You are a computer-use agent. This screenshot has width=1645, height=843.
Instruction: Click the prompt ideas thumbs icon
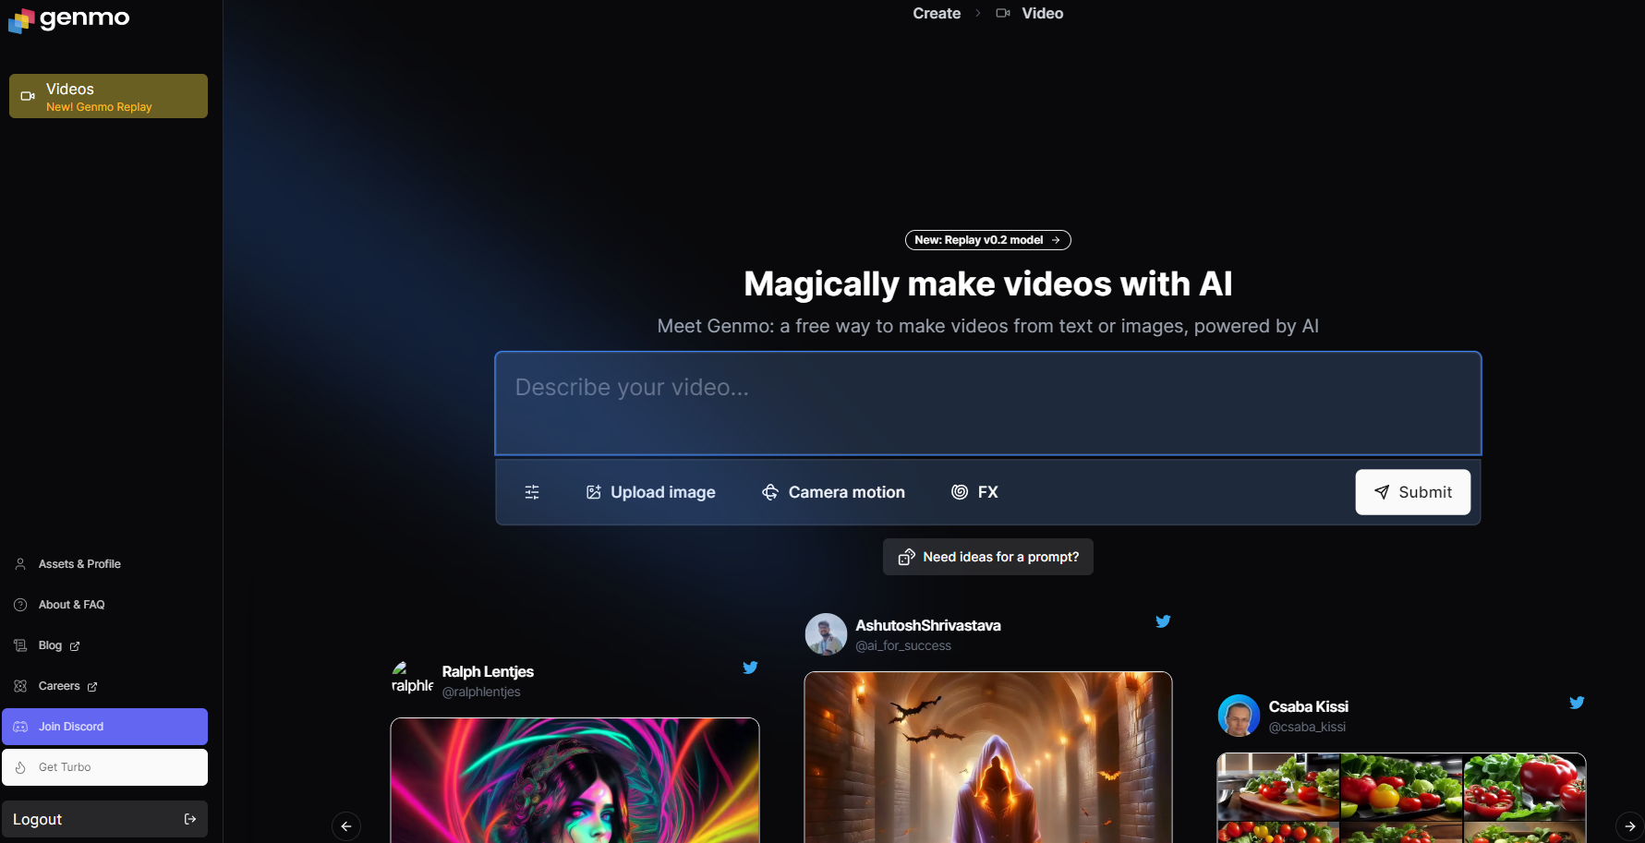tap(907, 557)
